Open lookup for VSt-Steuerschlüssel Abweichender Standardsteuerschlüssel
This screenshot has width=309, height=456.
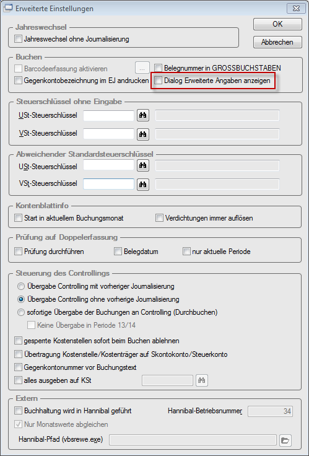pyautogui.click(x=142, y=185)
